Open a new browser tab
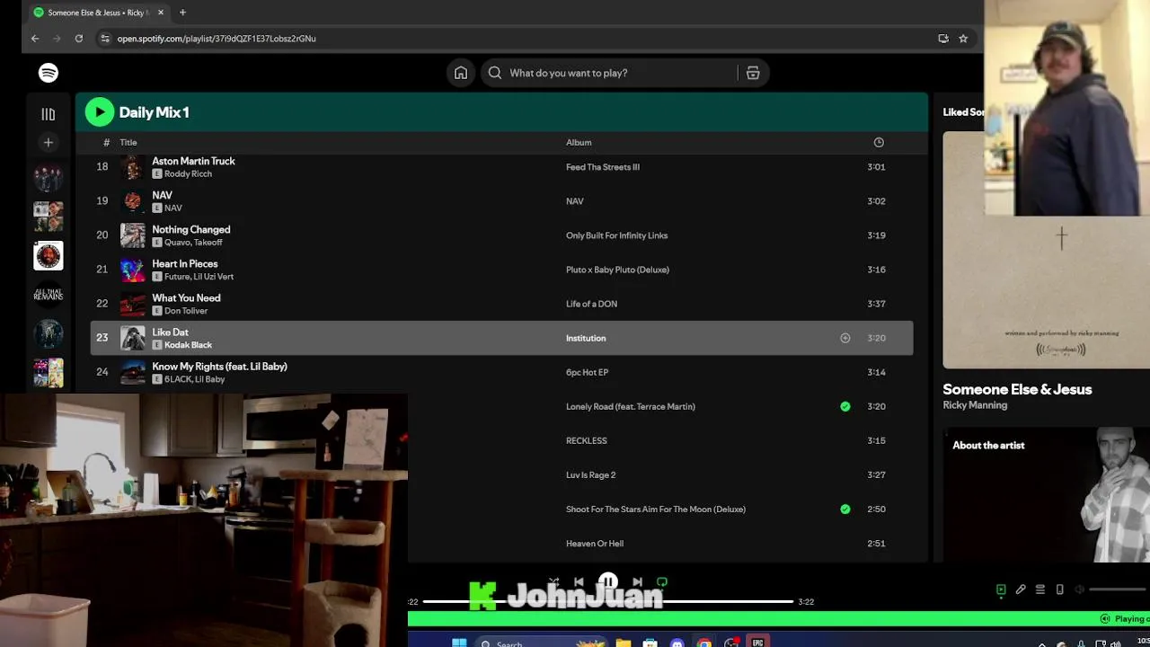This screenshot has height=647, width=1150. [182, 13]
